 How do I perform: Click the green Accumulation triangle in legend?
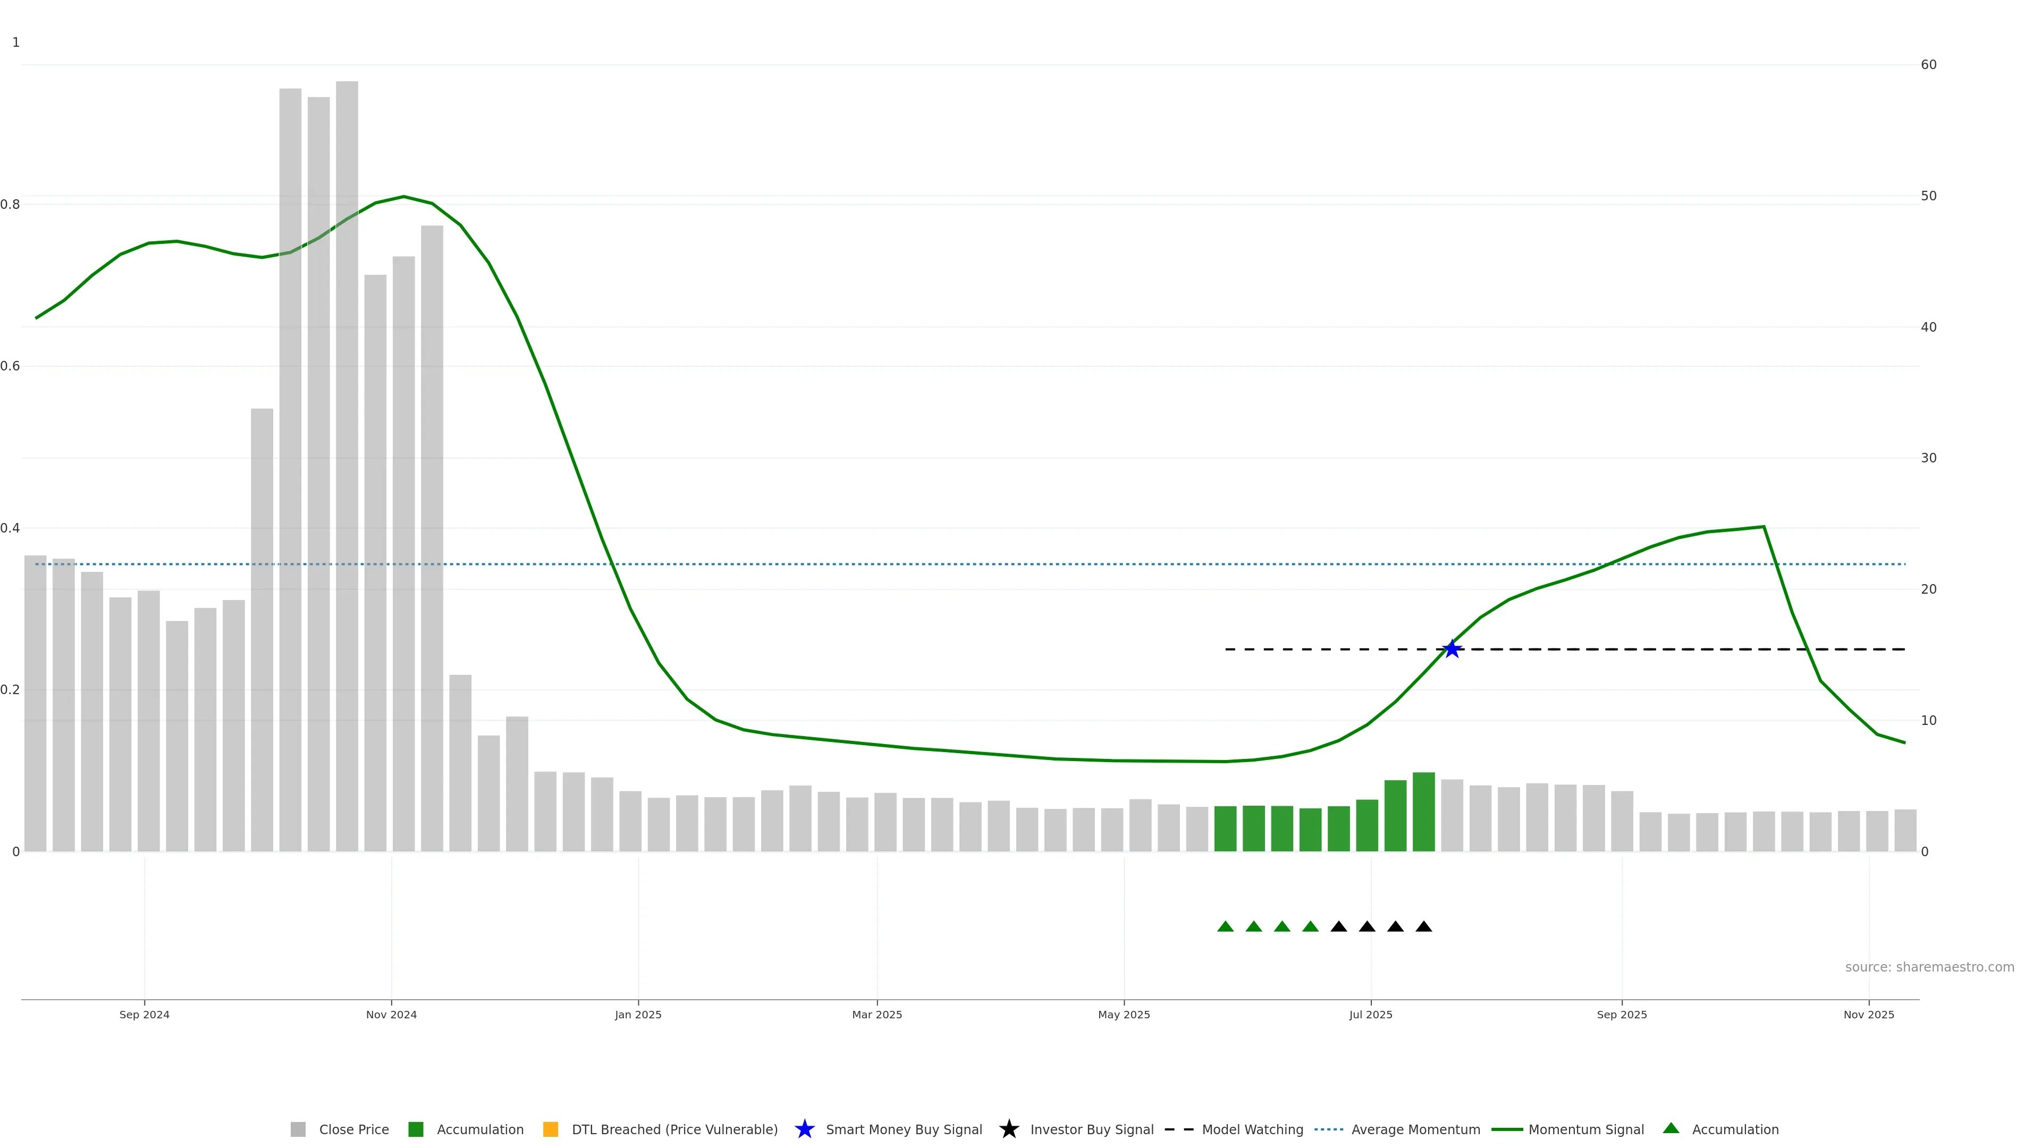coord(1671,1128)
